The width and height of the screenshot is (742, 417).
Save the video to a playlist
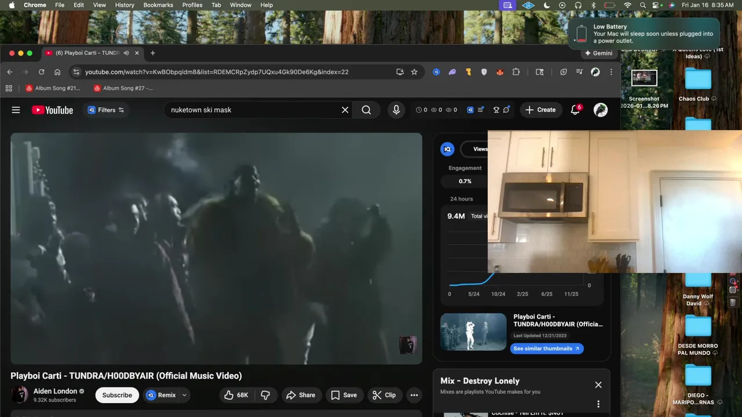(344, 395)
